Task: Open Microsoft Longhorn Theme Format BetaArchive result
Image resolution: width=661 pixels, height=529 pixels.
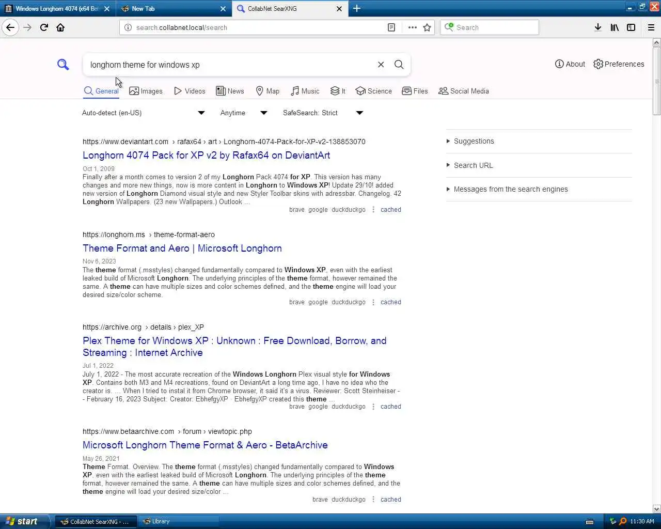Action: (205, 445)
